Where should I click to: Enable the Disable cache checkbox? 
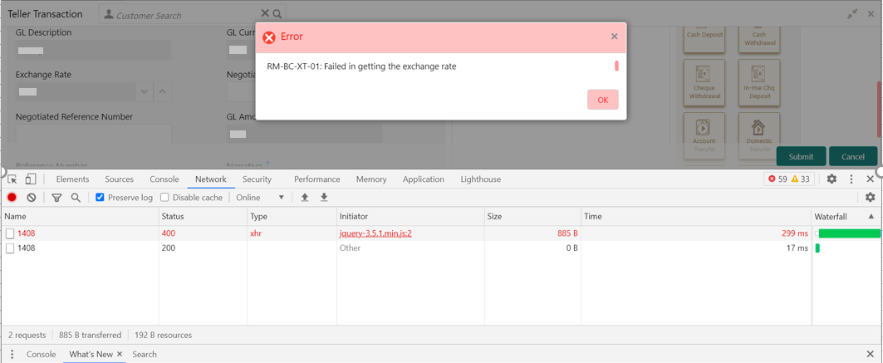click(164, 198)
